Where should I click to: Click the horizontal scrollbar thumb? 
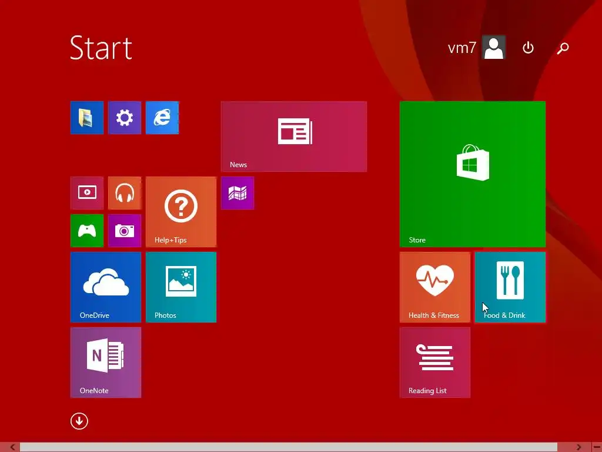coord(288,447)
